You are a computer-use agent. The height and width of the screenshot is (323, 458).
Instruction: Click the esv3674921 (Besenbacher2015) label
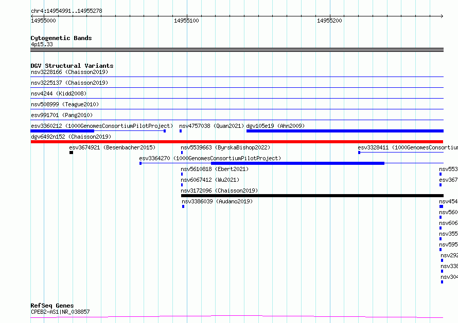pyautogui.click(x=112, y=147)
